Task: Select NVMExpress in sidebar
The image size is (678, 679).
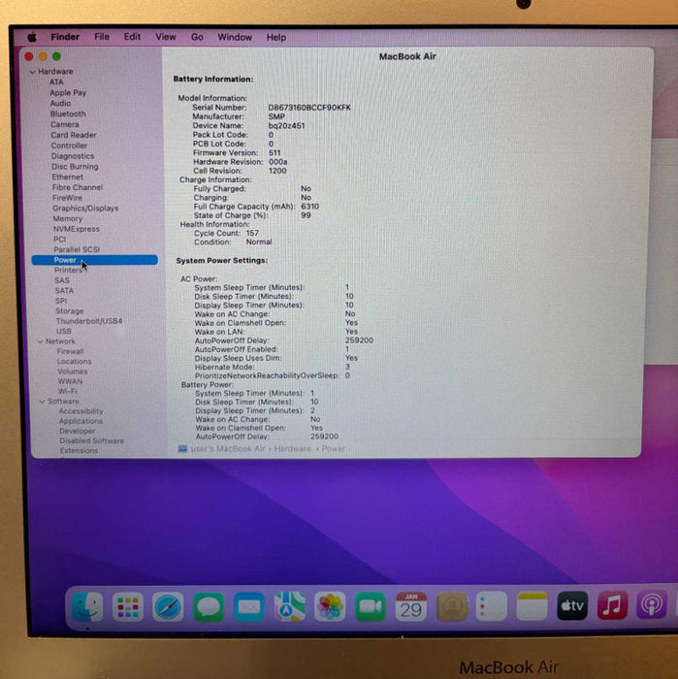Action: pos(77,229)
